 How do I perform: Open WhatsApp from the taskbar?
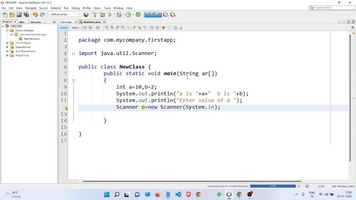pos(219,194)
